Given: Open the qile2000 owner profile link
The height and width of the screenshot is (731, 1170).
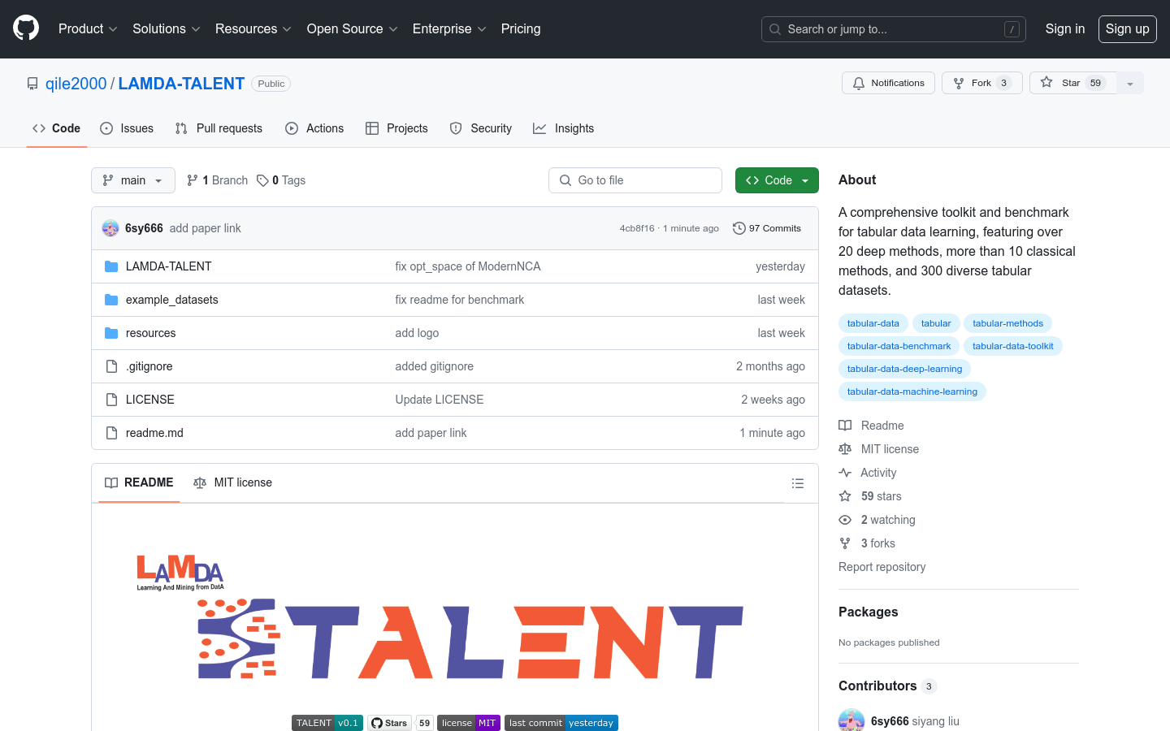Looking at the screenshot, I should (x=76, y=84).
